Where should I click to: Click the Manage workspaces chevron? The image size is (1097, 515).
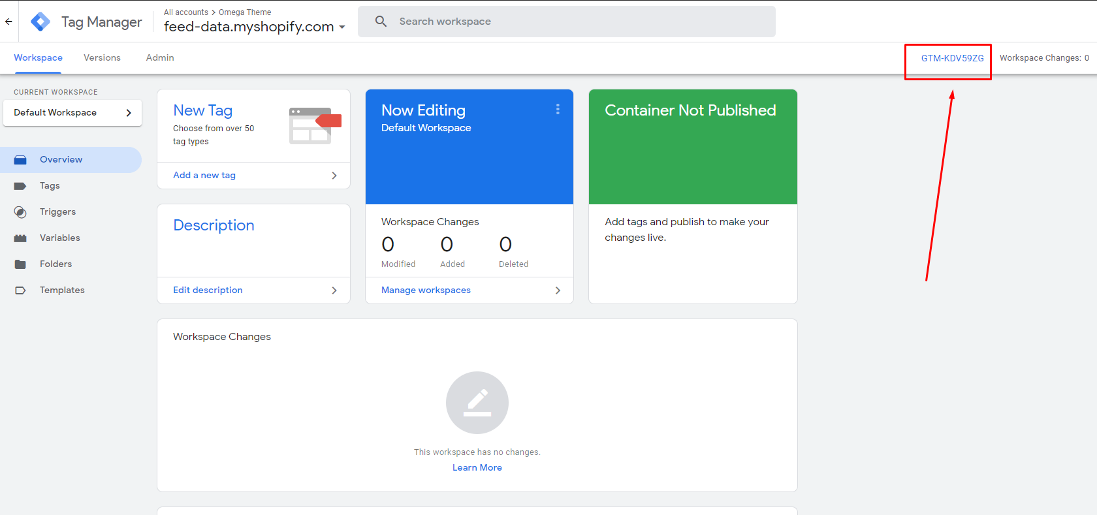click(x=558, y=290)
